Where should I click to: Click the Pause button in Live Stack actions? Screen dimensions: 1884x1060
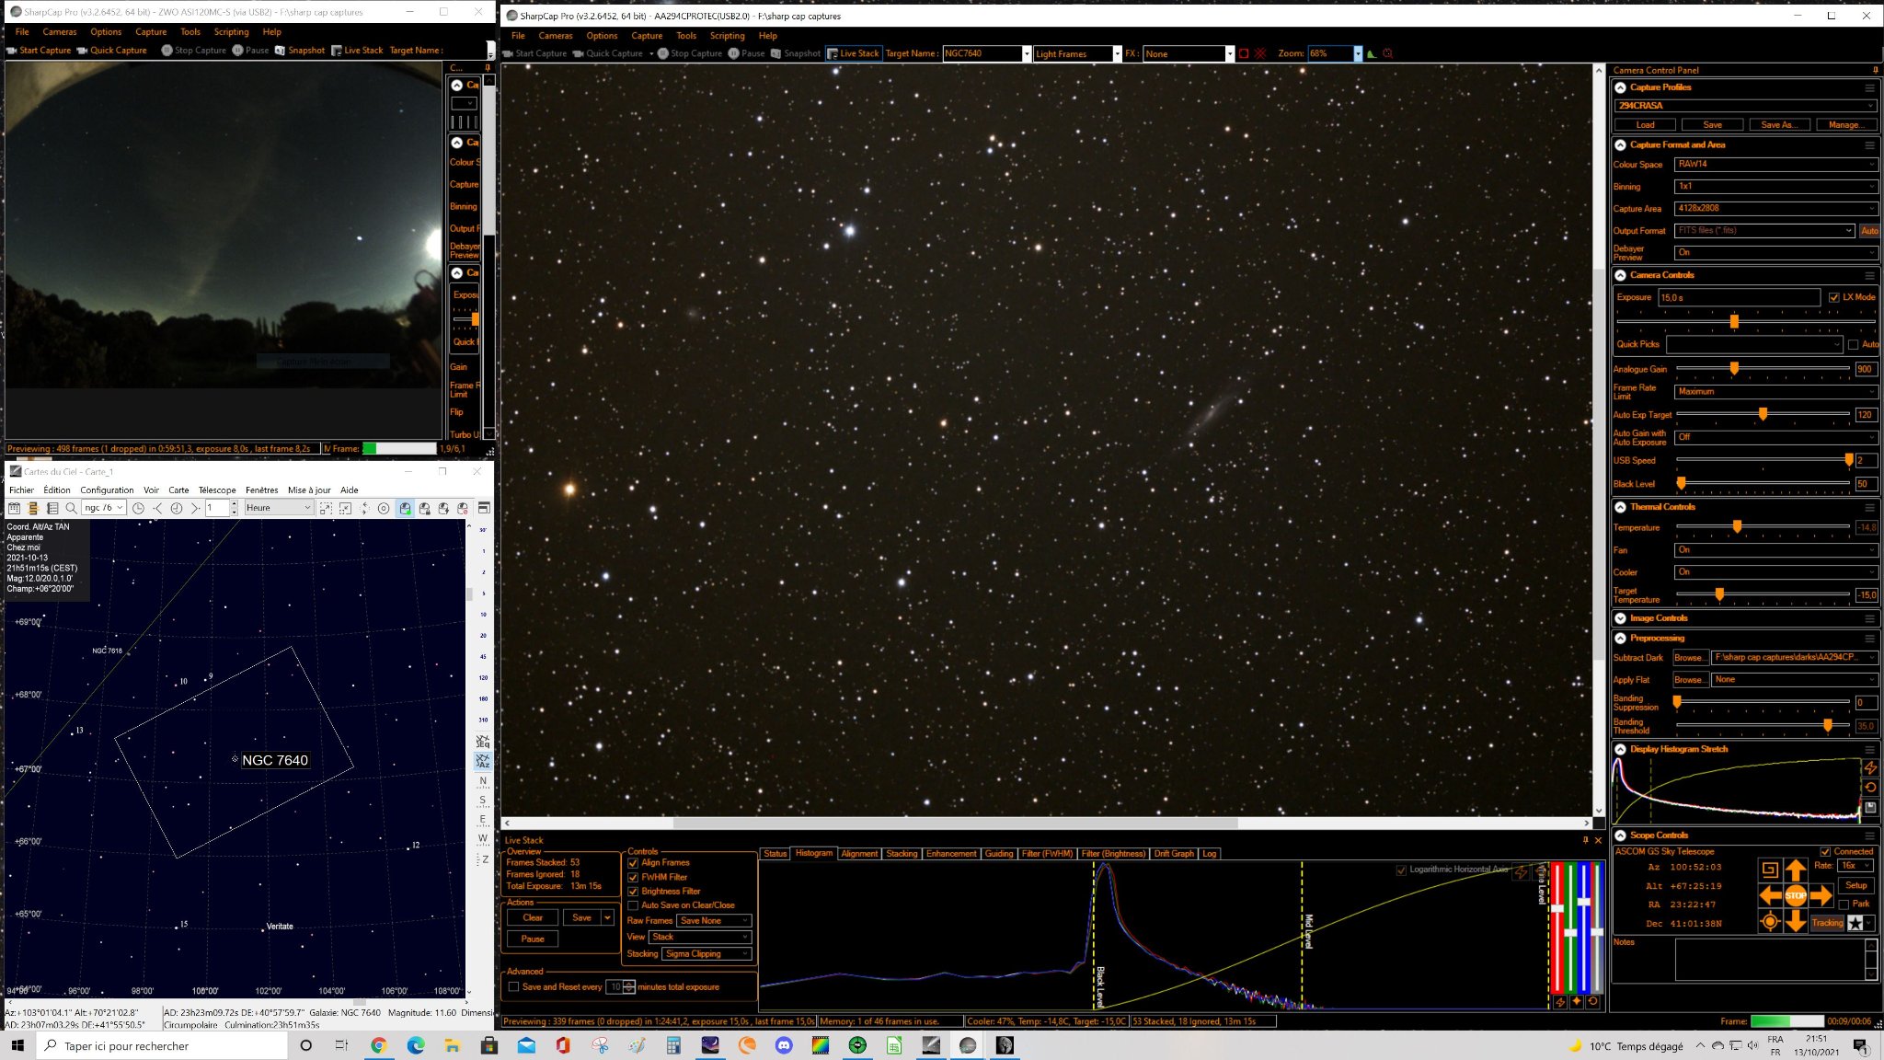[x=533, y=939]
